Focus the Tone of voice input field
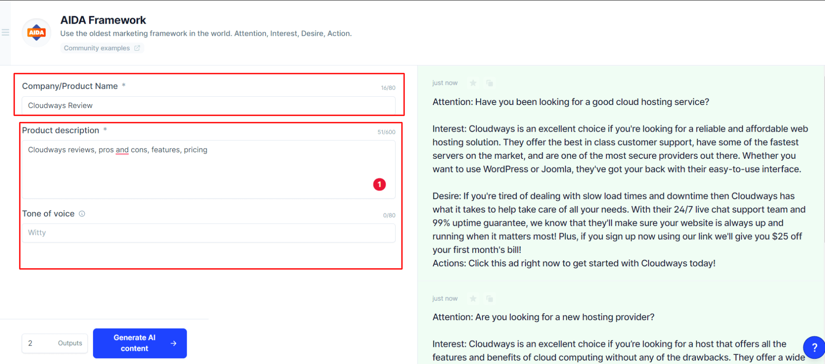The width and height of the screenshot is (825, 364). point(209,233)
